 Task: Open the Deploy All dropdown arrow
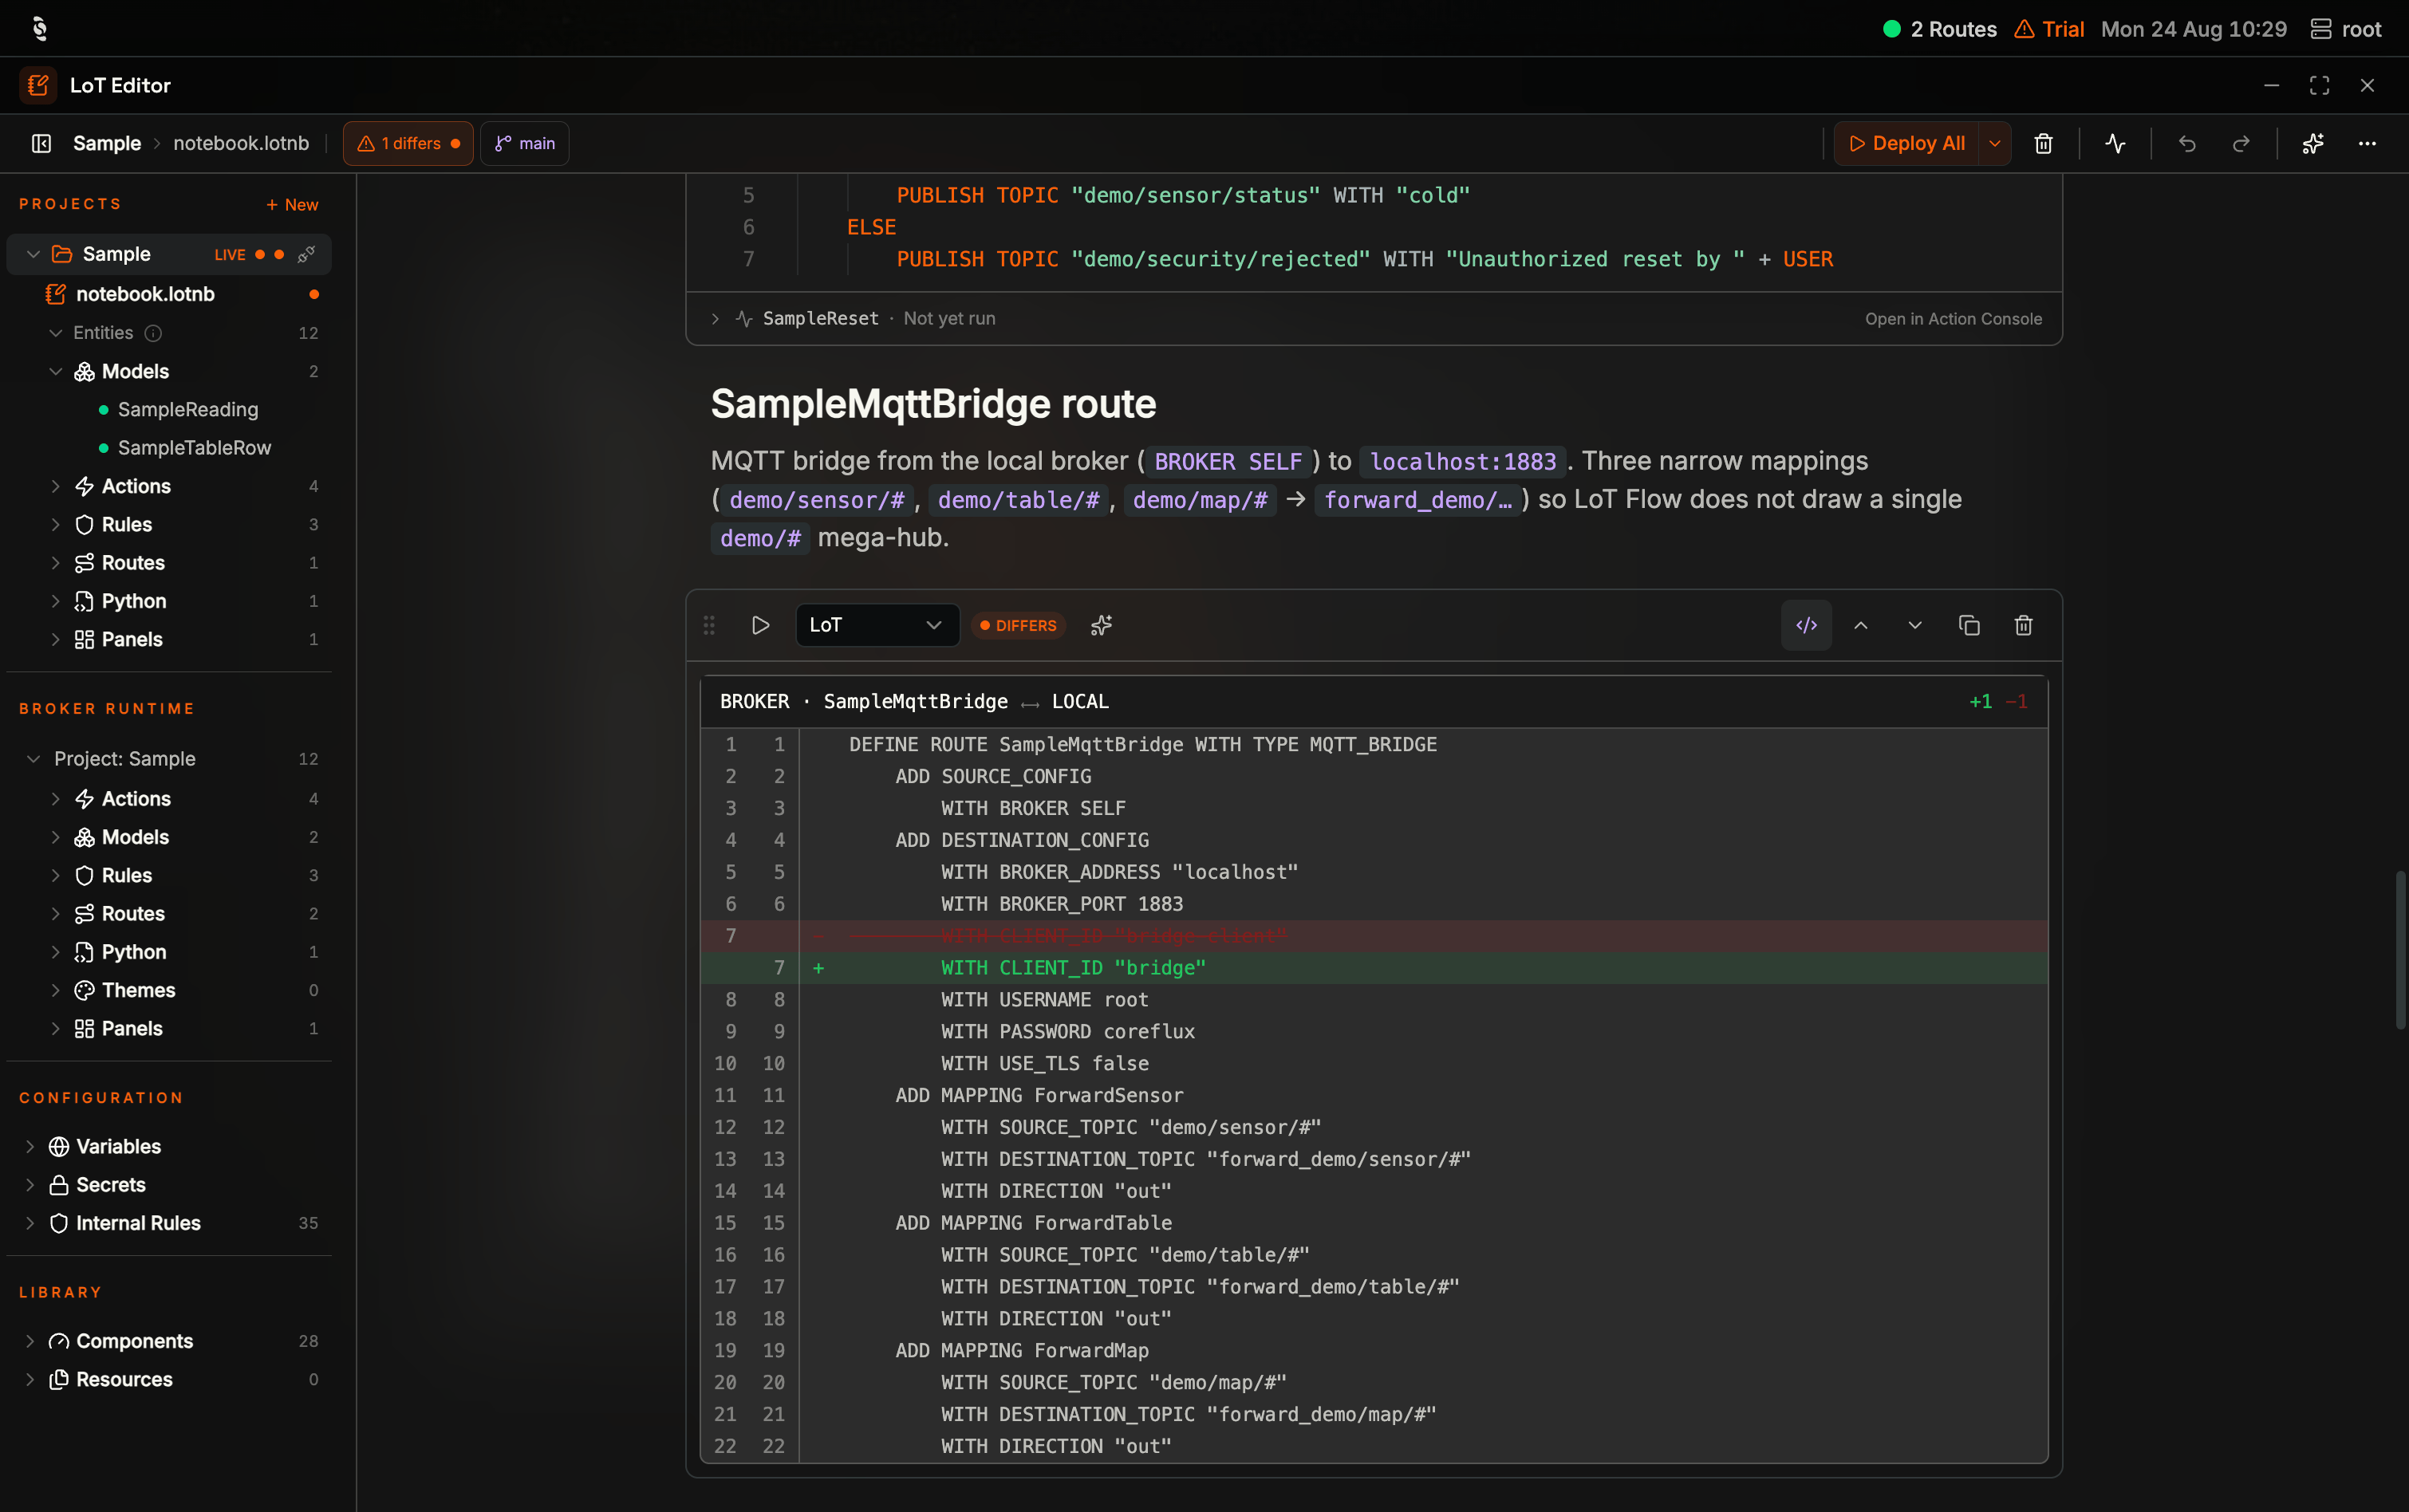1995,143
